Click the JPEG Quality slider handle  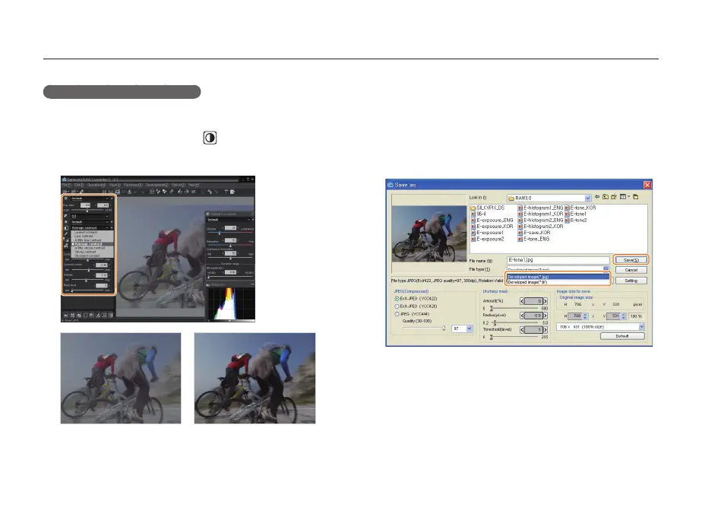[x=444, y=328]
